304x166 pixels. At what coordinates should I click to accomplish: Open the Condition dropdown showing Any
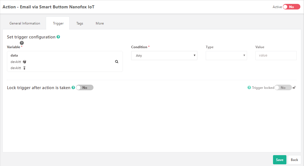[164, 55]
